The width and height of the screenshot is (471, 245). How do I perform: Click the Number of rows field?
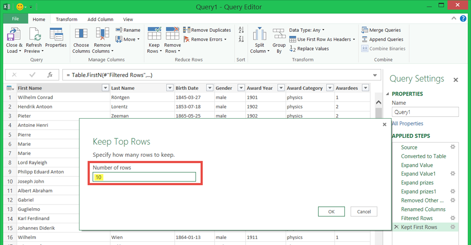[144, 177]
